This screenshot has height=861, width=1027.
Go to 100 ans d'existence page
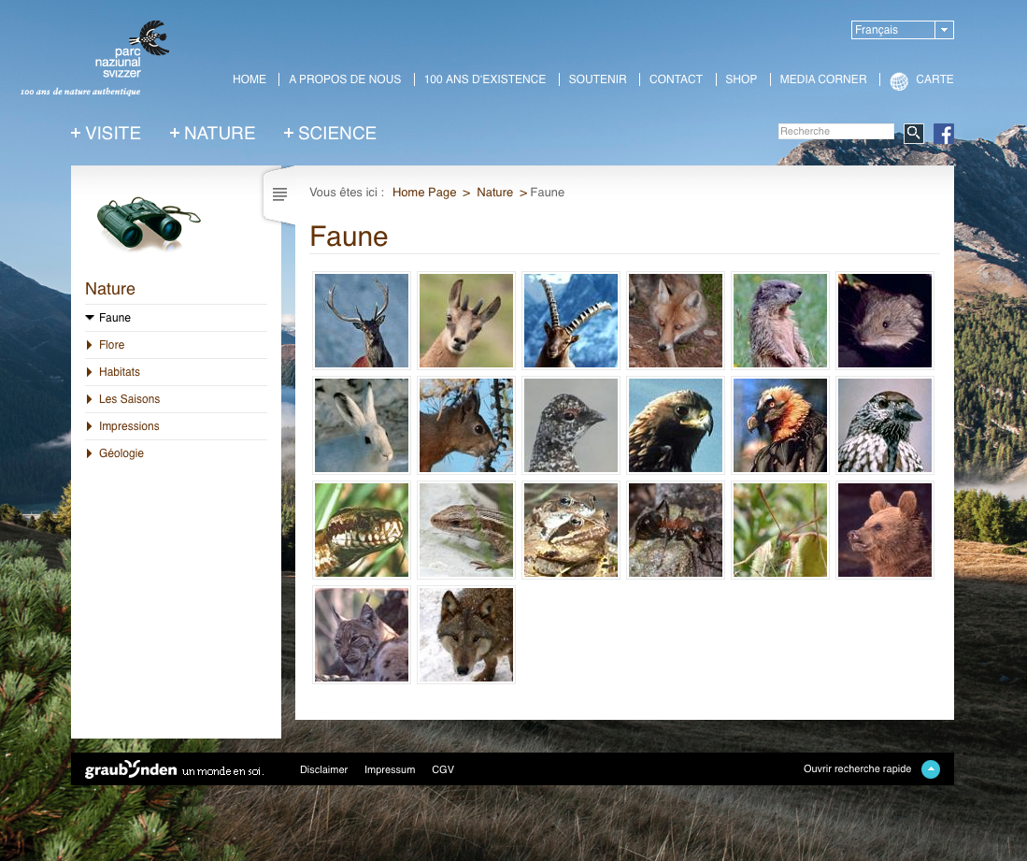point(484,79)
